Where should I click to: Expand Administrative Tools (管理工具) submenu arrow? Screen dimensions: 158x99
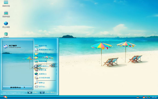tap(56, 70)
